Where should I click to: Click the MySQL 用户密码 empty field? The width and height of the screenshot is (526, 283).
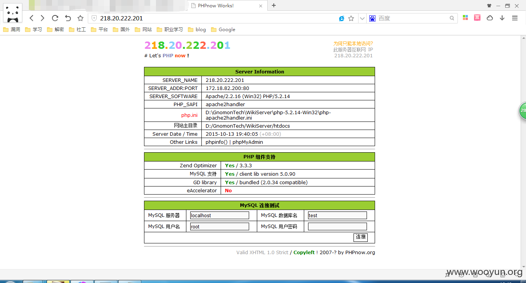tap(337, 226)
